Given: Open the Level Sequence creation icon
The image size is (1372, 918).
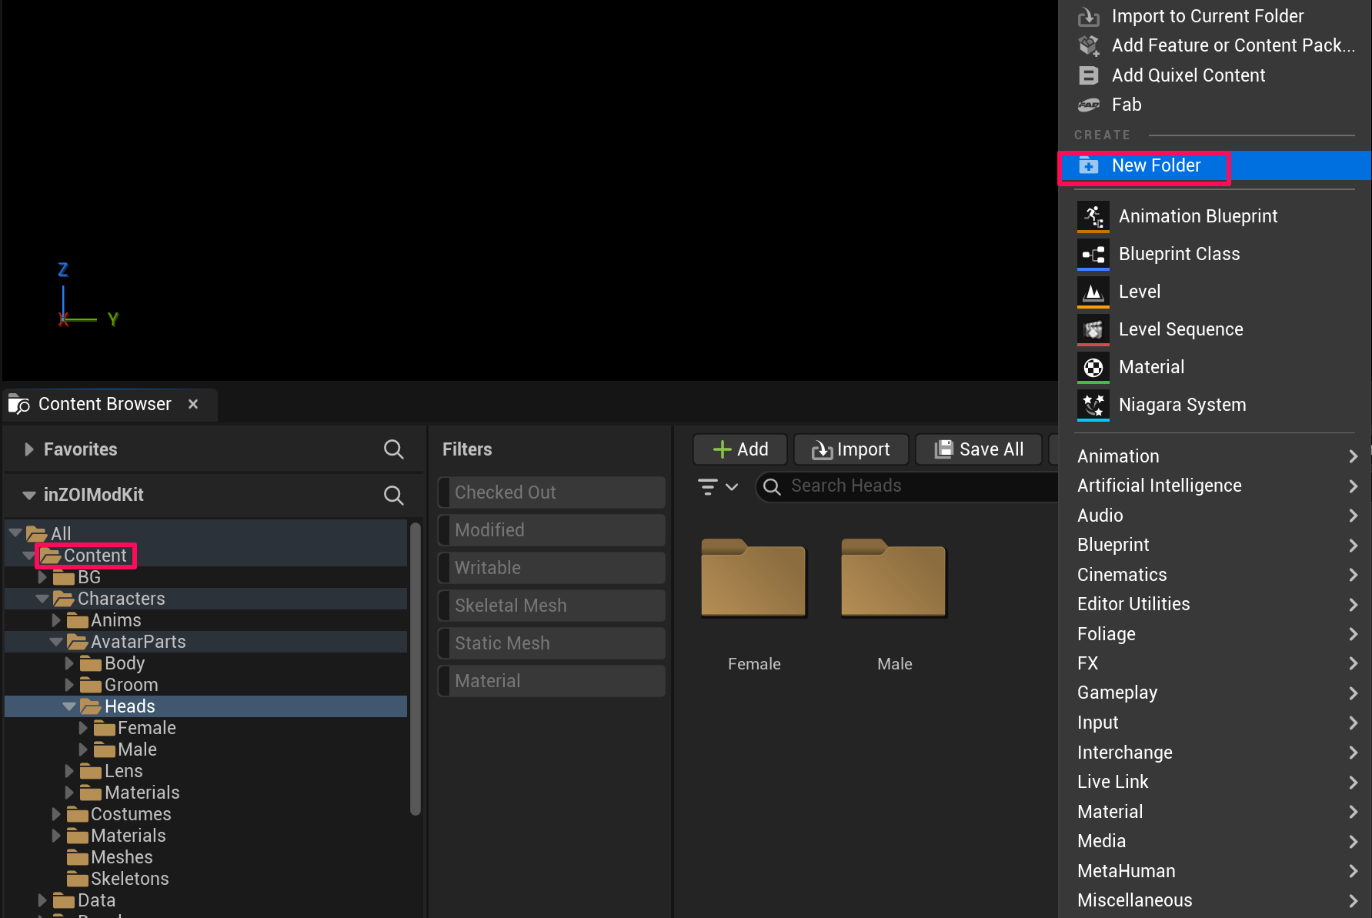Looking at the screenshot, I should click(x=1093, y=329).
